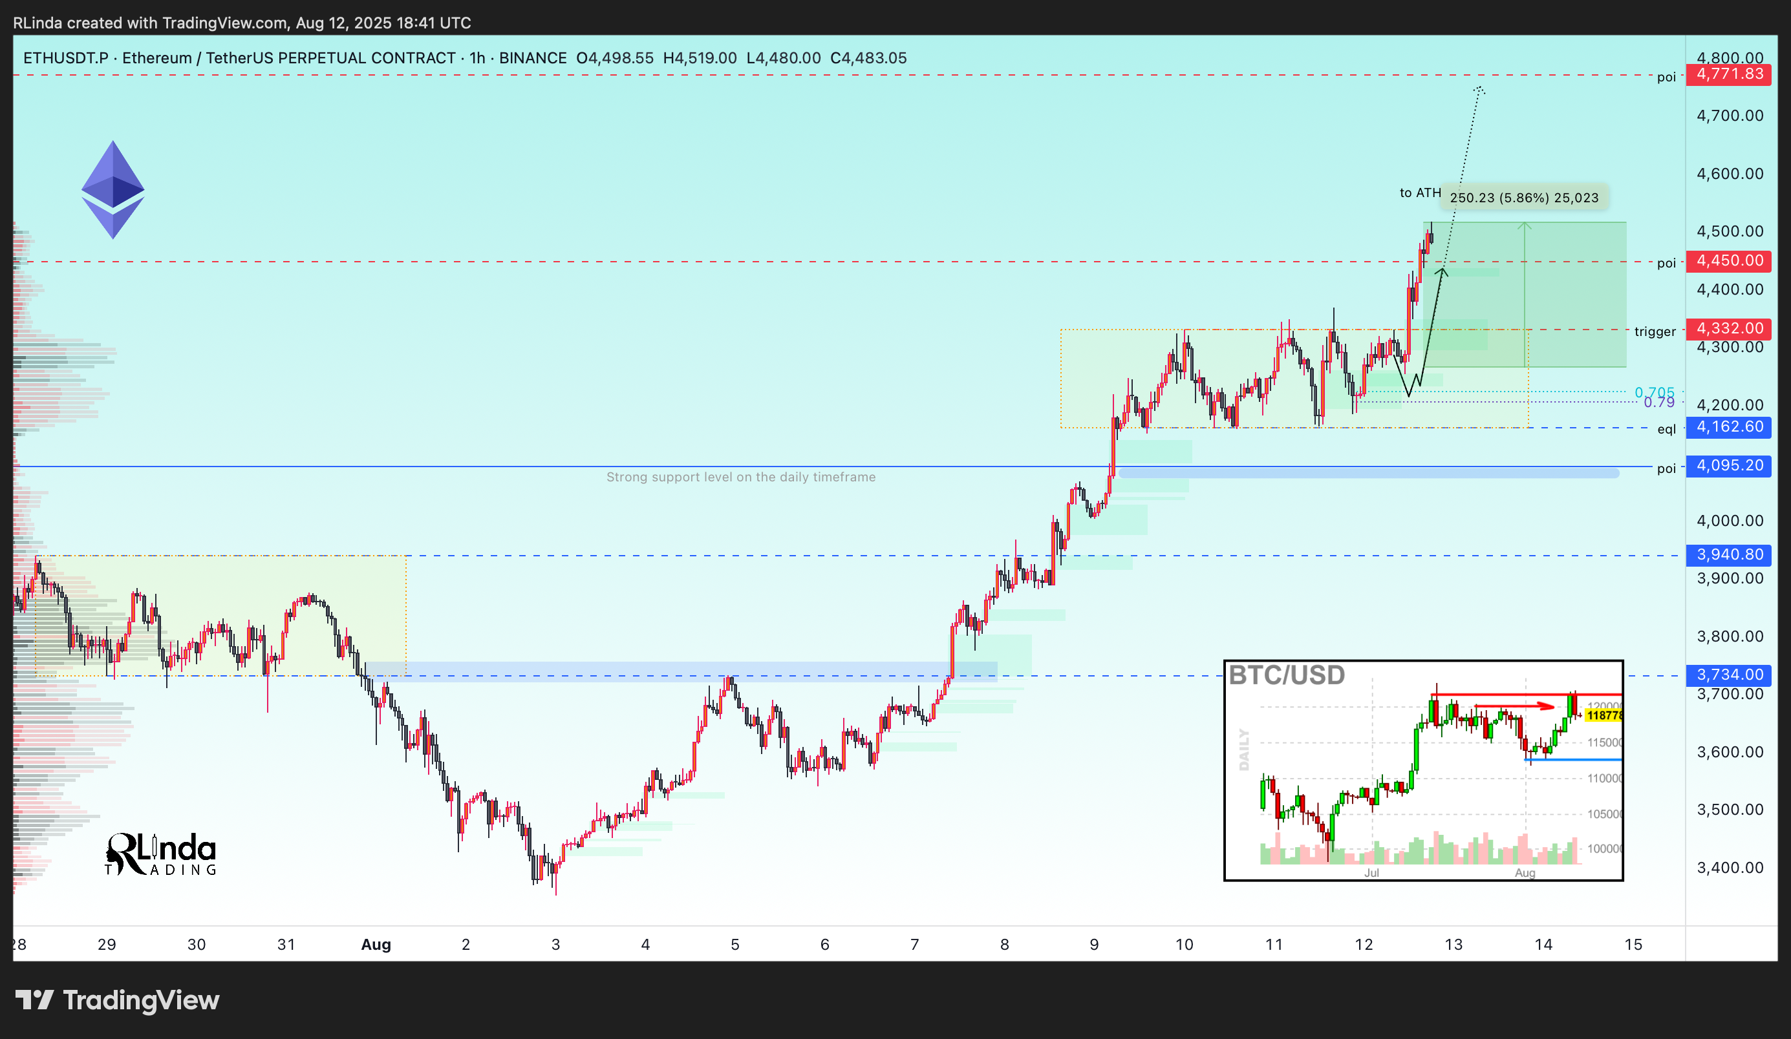Click date 31 on the time axis
Screen dimensions: 1791x1039
click(286, 945)
